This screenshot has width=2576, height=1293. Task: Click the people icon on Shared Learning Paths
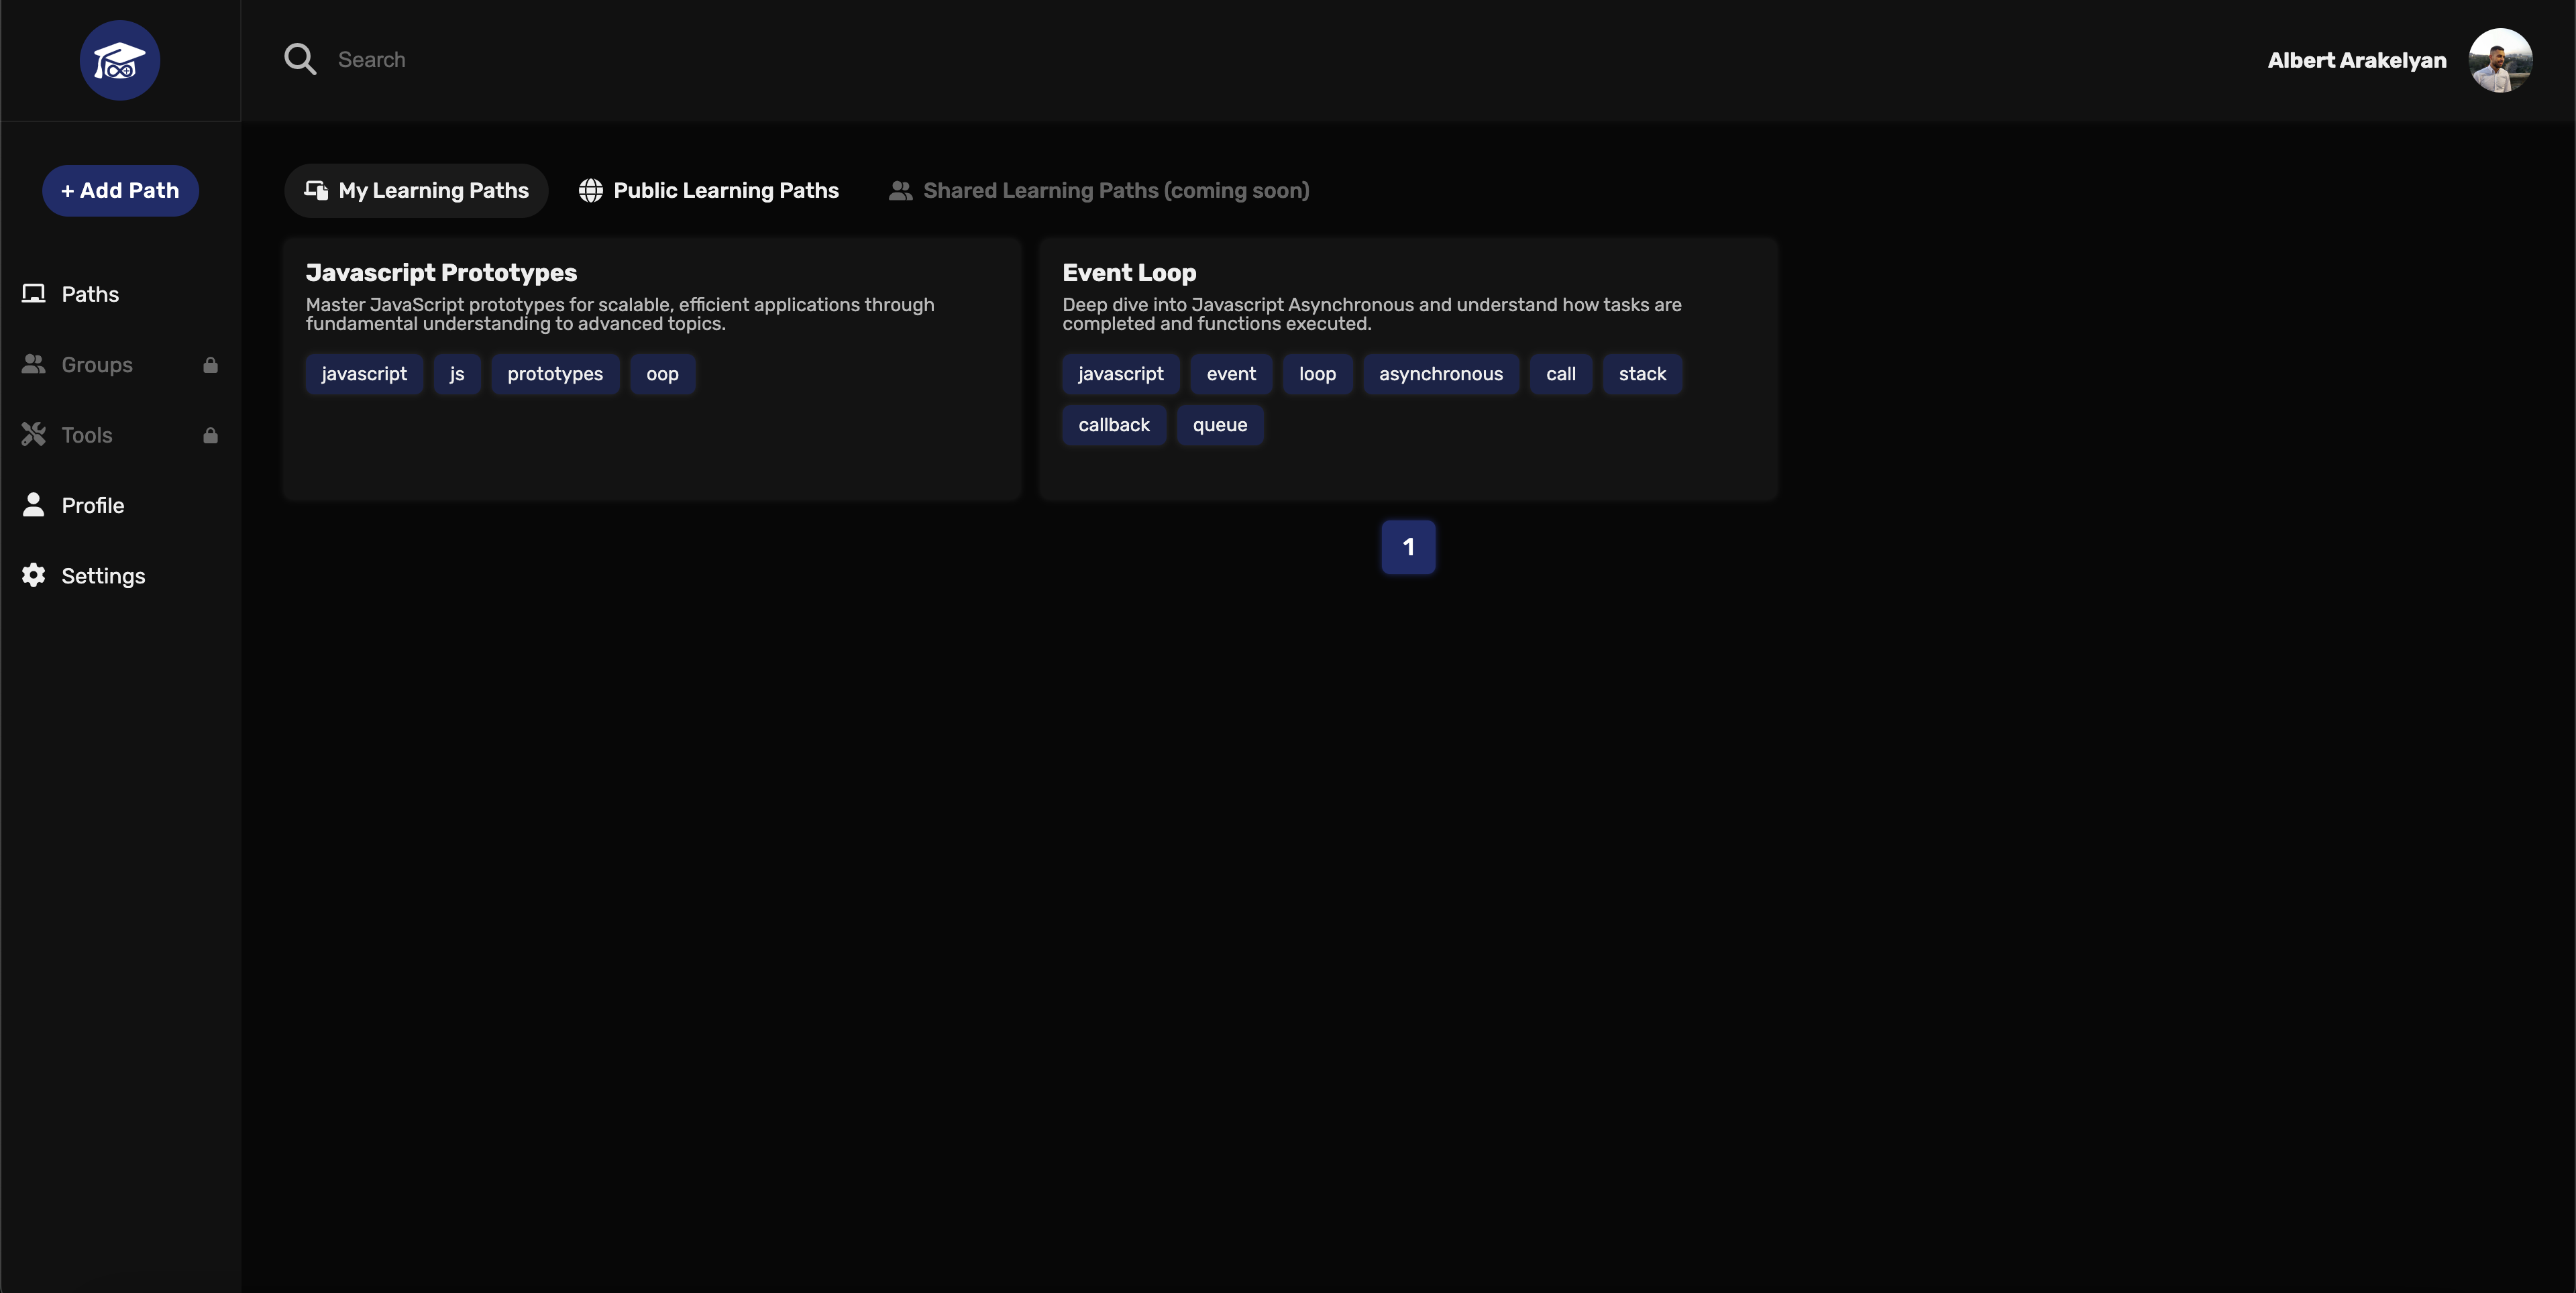pyautogui.click(x=900, y=190)
